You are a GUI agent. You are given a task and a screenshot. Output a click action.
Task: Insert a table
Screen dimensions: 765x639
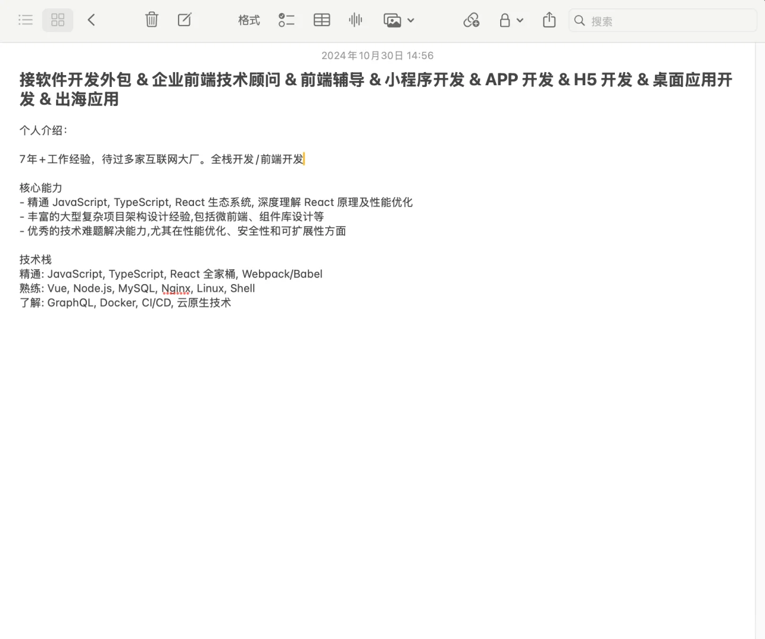point(322,20)
